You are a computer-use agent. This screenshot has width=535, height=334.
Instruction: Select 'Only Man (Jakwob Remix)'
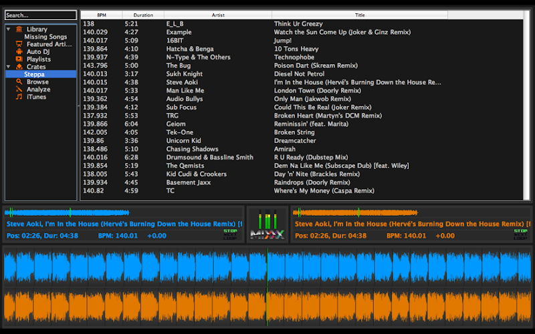pyautogui.click(x=312, y=99)
